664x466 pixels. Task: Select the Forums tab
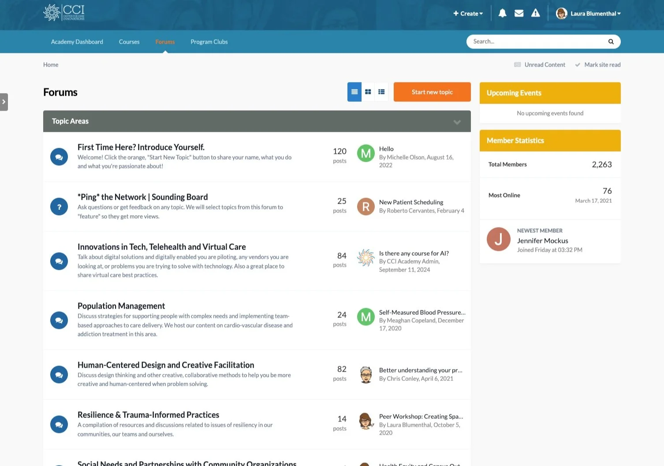pyautogui.click(x=165, y=42)
